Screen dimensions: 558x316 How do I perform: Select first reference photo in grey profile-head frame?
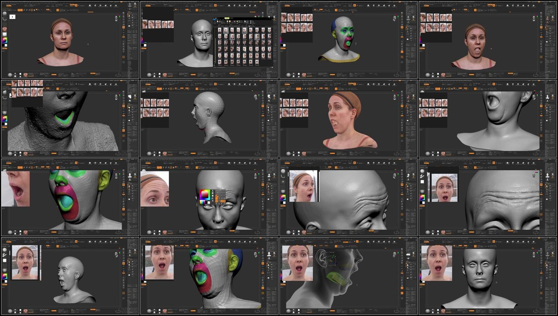(x=147, y=103)
